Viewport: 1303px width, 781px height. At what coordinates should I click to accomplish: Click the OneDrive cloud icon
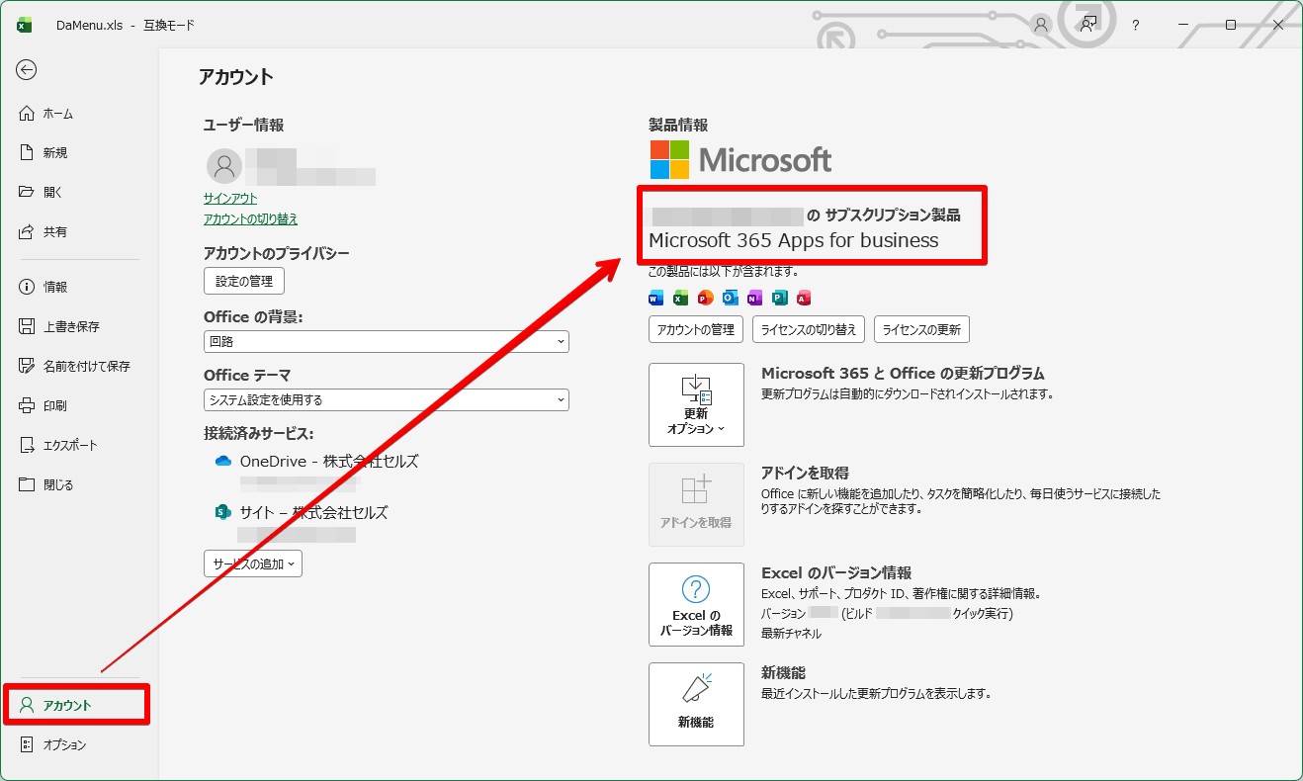(x=222, y=462)
